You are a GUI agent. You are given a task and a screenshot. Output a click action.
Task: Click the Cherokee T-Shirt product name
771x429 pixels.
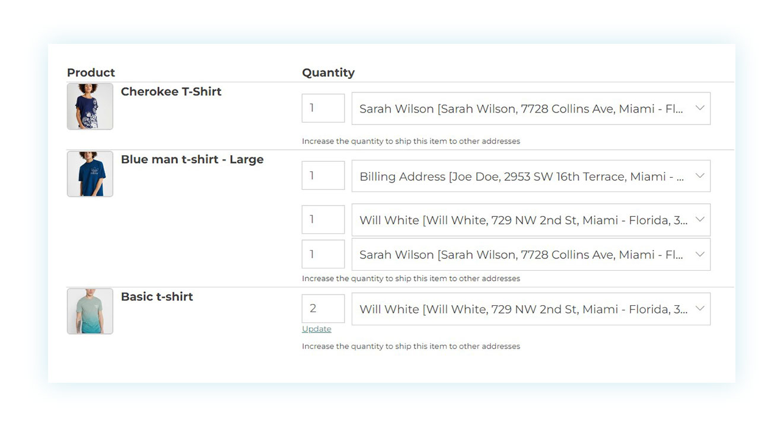171,91
